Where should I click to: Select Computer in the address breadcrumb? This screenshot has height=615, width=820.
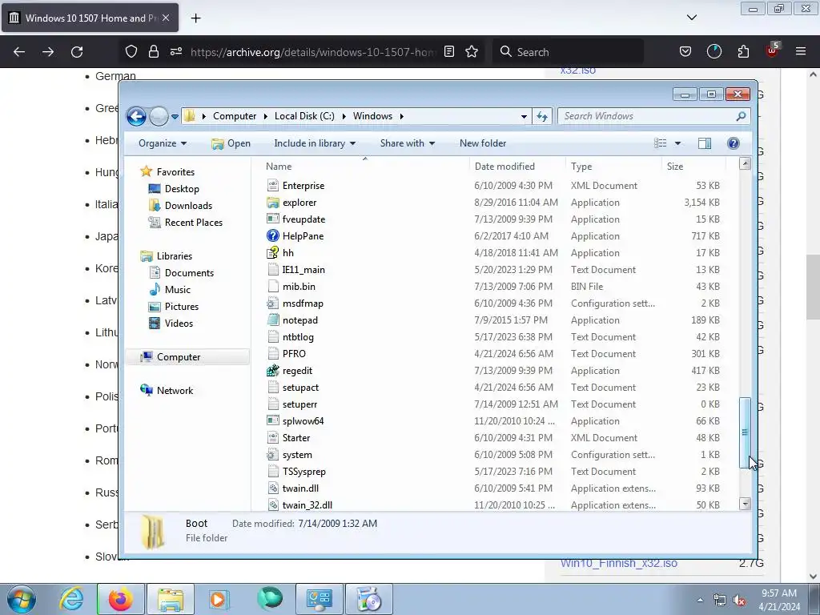pyautogui.click(x=235, y=116)
